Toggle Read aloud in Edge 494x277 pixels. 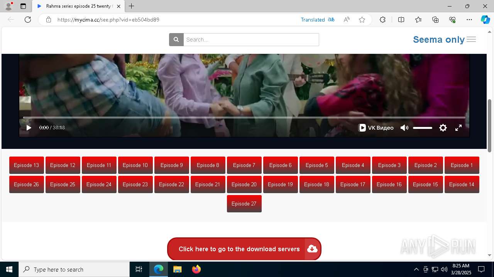[x=347, y=20]
